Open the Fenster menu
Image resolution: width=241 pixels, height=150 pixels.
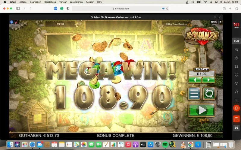coord(90,2)
